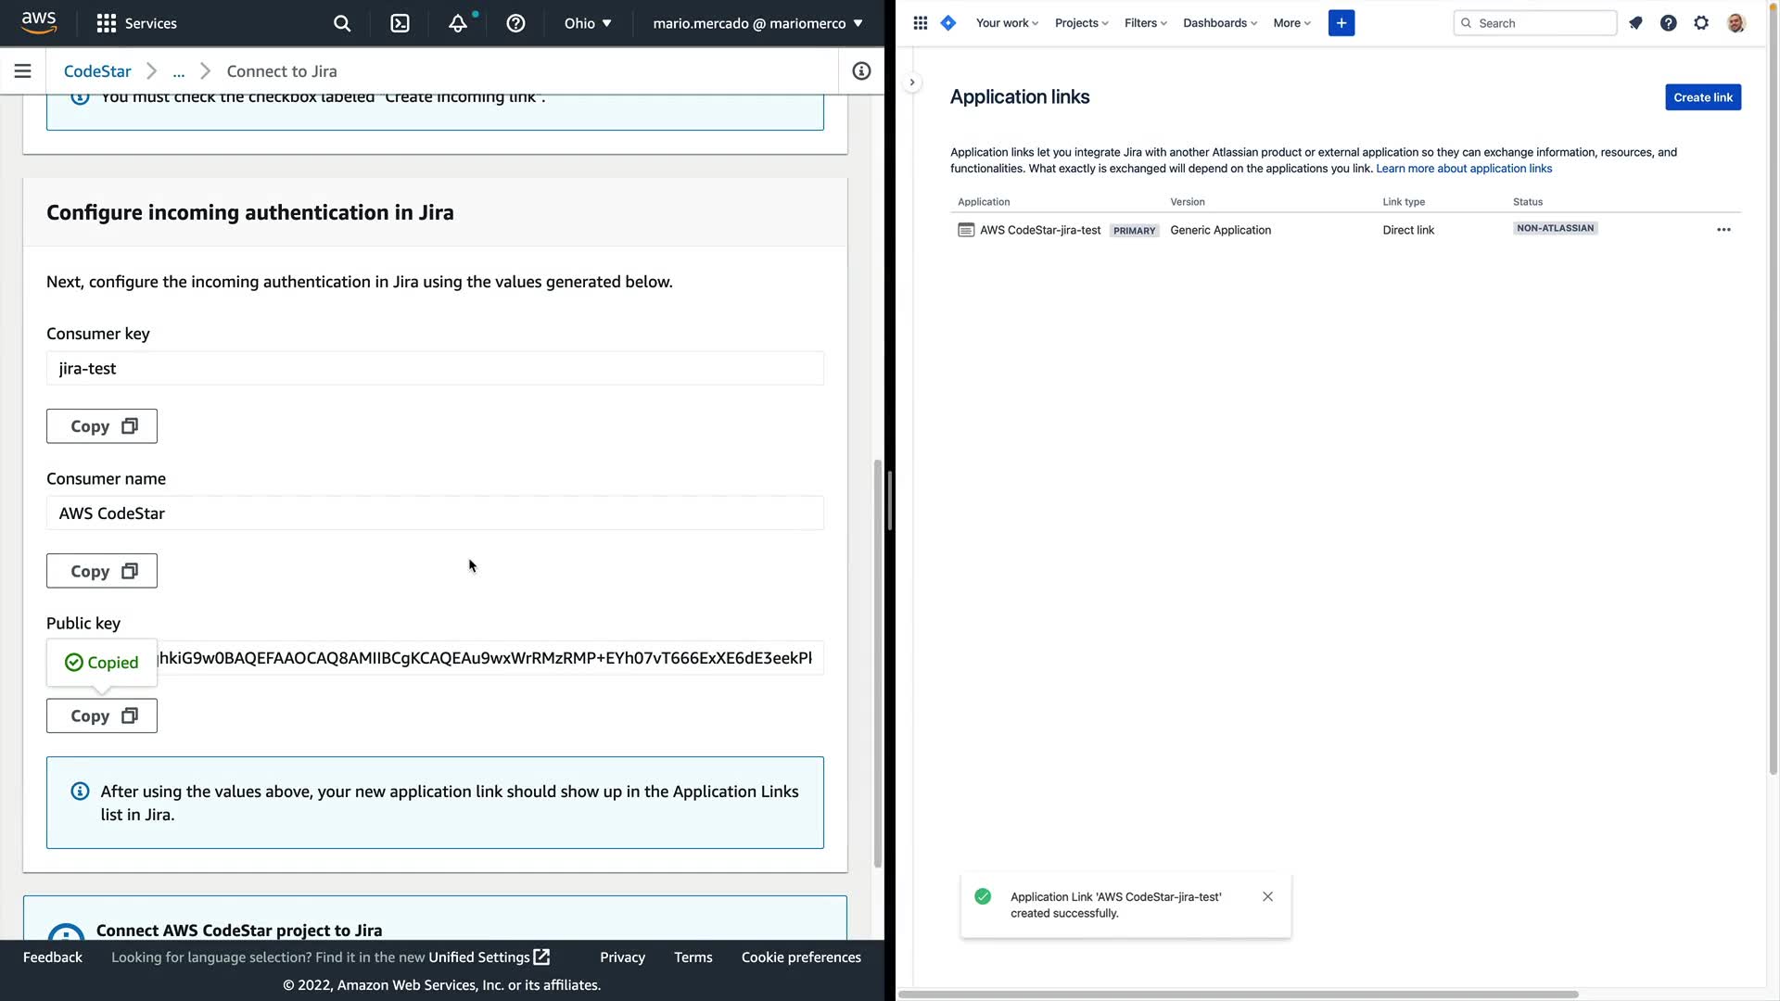Click the AWS notifications bell
1780x1001 pixels.
pyautogui.click(x=458, y=23)
